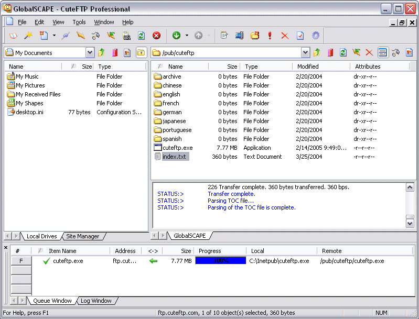Click the remote pane red X delete icon
Image resolution: width=419 pixels, height=319 pixels.
[x=369, y=52]
